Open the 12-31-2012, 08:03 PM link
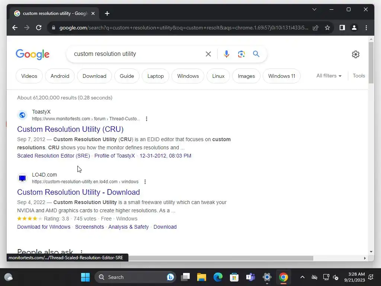Screen dimensions: 381x286 click(165, 156)
